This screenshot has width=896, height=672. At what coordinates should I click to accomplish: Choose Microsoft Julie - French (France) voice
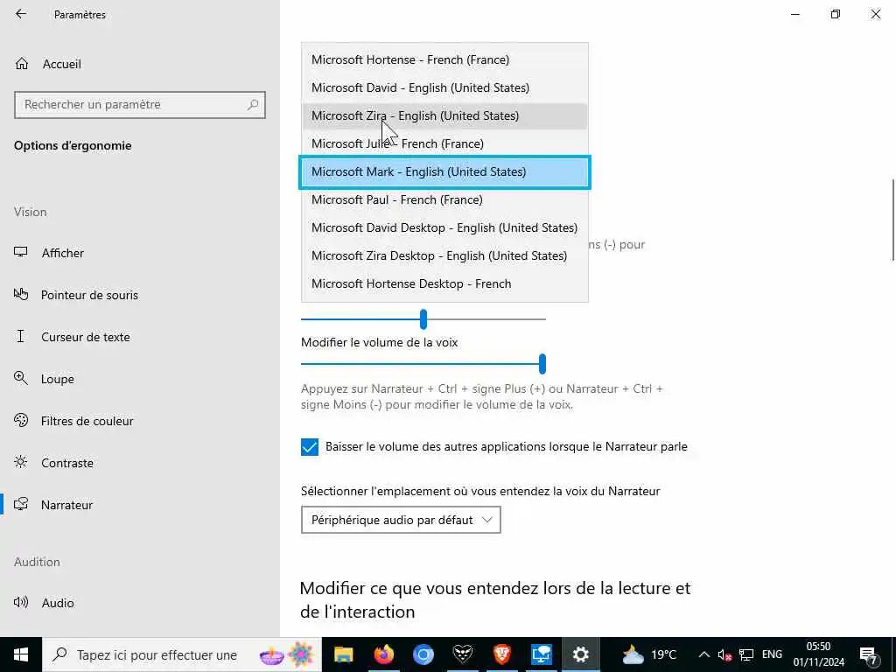pos(444,143)
